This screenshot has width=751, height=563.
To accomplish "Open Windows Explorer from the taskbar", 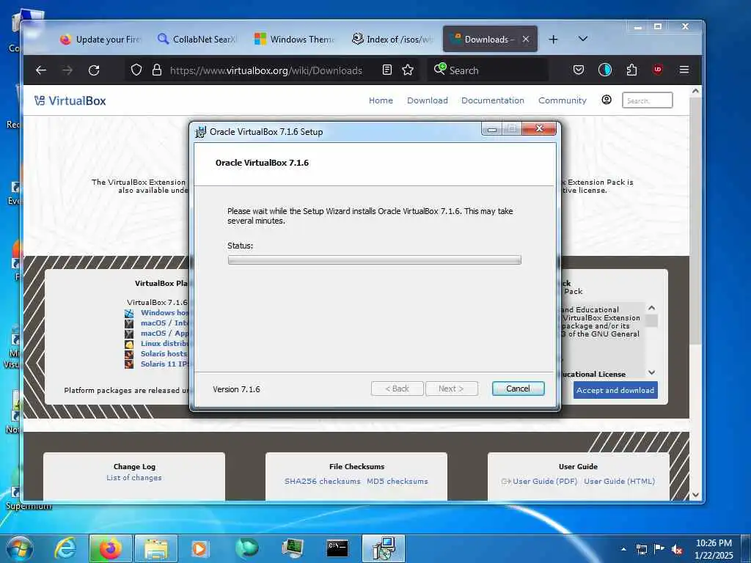I will point(155,548).
